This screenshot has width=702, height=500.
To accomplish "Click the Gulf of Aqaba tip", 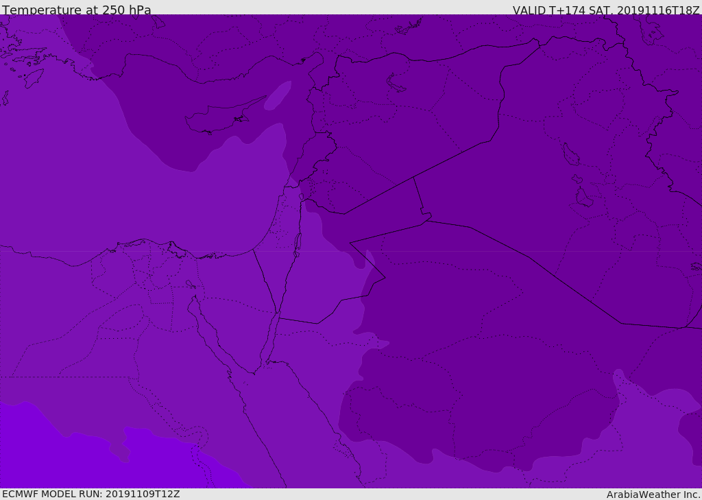I will pos(277,313).
